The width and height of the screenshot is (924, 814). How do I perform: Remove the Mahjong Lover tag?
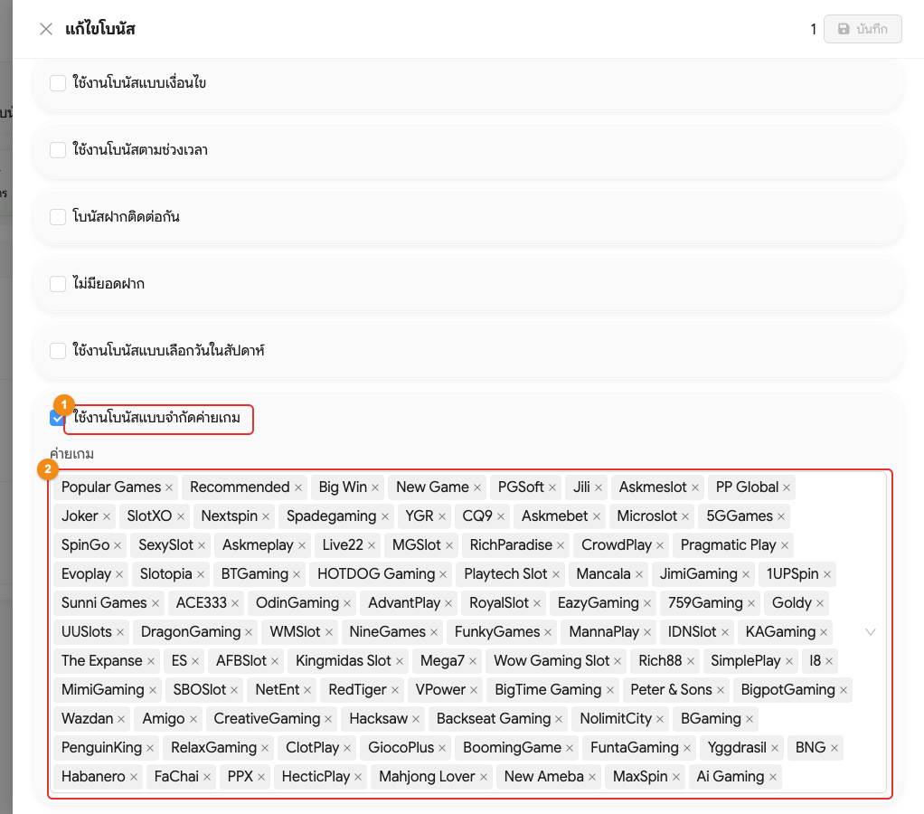click(484, 776)
